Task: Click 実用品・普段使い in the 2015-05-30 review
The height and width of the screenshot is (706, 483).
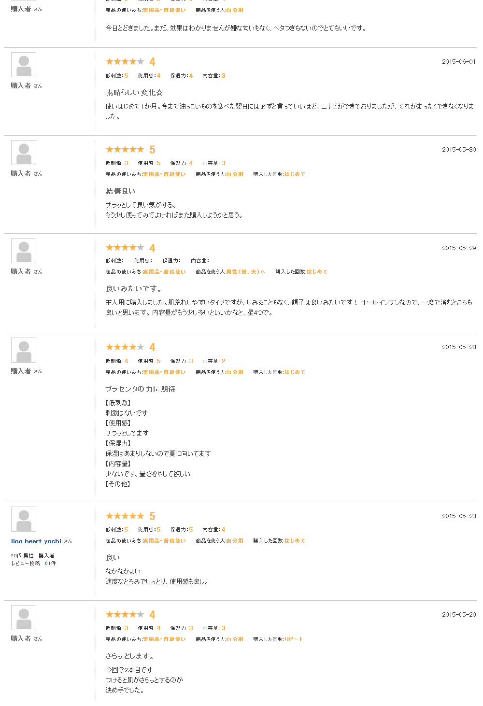Action: pyautogui.click(x=164, y=174)
